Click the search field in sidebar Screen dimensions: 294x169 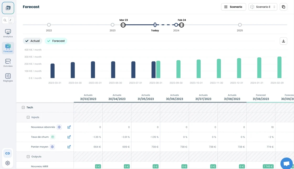click(x=8, y=20)
